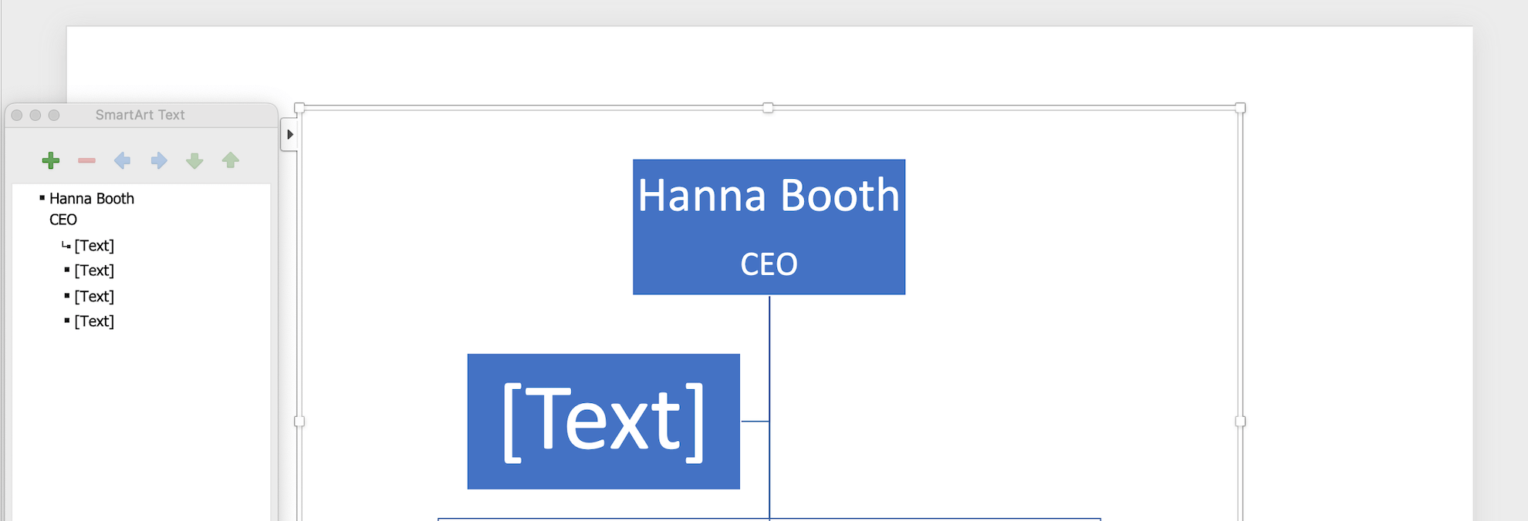Select the CEO line in the SmartArt Text pane
1528x521 pixels.
63,220
